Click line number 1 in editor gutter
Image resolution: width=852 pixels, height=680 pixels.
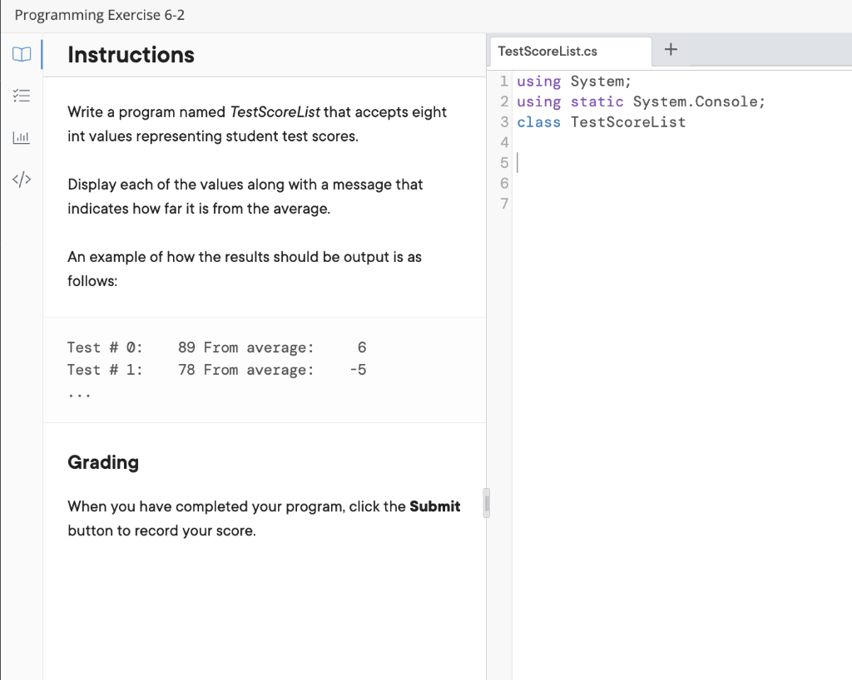coord(504,81)
